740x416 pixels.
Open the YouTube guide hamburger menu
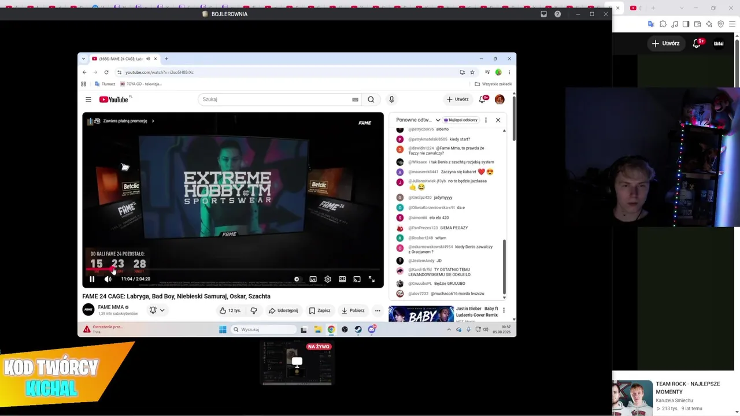pyautogui.click(x=88, y=99)
